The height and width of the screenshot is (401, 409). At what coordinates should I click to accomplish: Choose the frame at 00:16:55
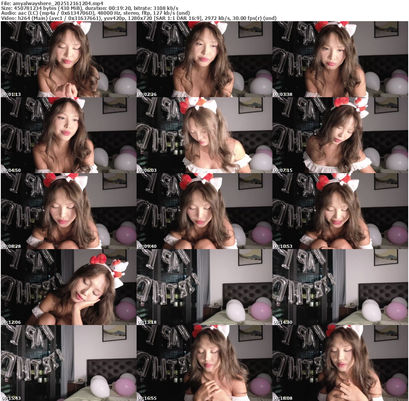pos(204,363)
